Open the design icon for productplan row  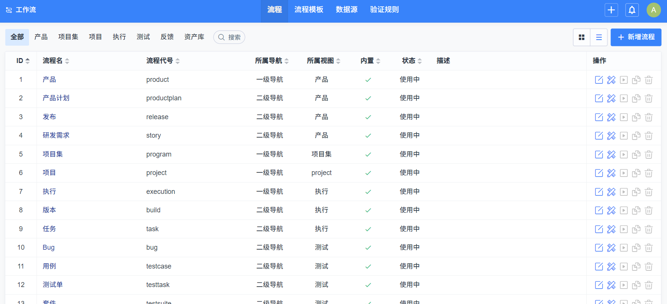611,98
